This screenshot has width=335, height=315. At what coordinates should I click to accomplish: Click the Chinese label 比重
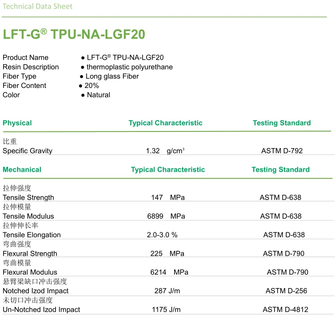(x=9, y=141)
